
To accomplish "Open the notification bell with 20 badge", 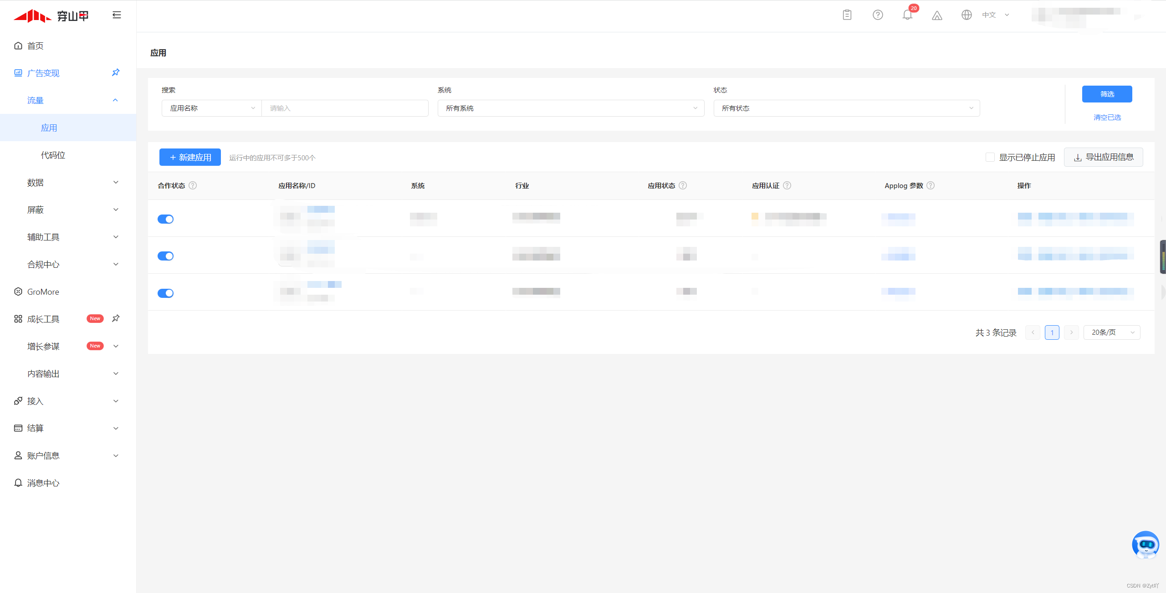I will point(907,15).
